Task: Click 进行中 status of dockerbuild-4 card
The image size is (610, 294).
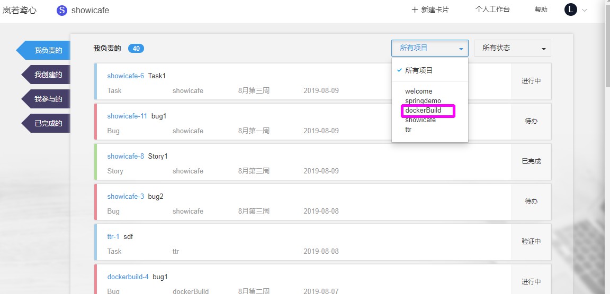Action: [531, 281]
